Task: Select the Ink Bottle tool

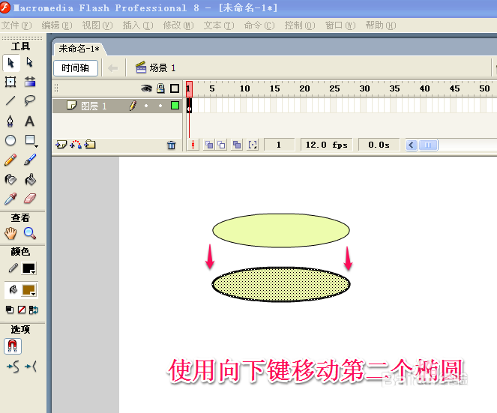Action: tap(10, 179)
